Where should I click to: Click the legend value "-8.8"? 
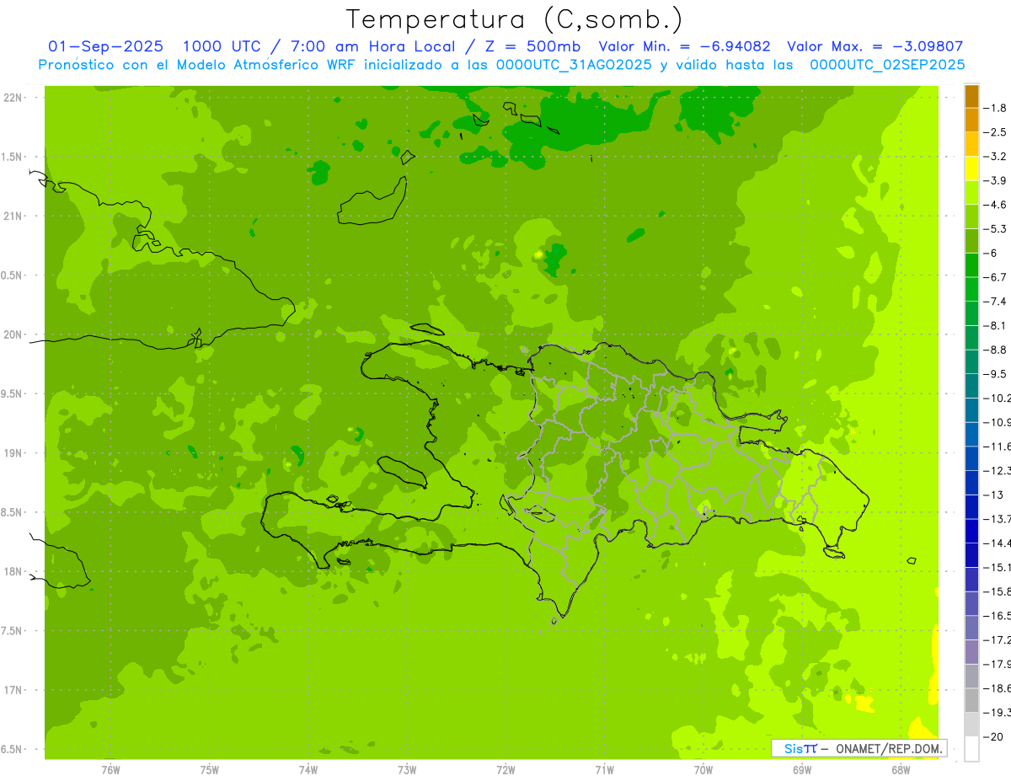(x=997, y=350)
